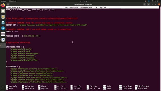Click the INSTALLED_APPS = [ line
The image size is (161, 91).
(15, 47)
